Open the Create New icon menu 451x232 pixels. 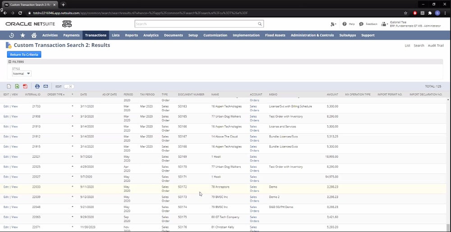point(333,24)
